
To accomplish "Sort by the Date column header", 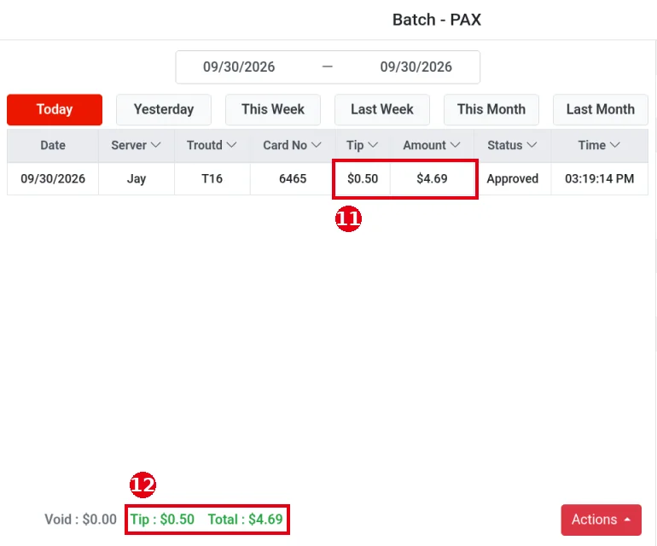I will click(53, 145).
